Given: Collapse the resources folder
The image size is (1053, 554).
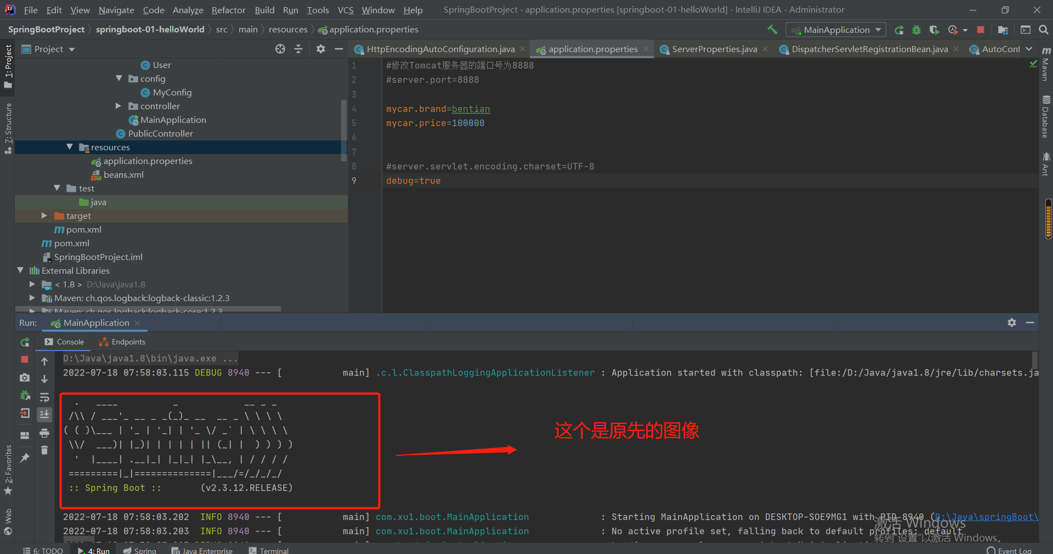Looking at the screenshot, I should [x=70, y=147].
